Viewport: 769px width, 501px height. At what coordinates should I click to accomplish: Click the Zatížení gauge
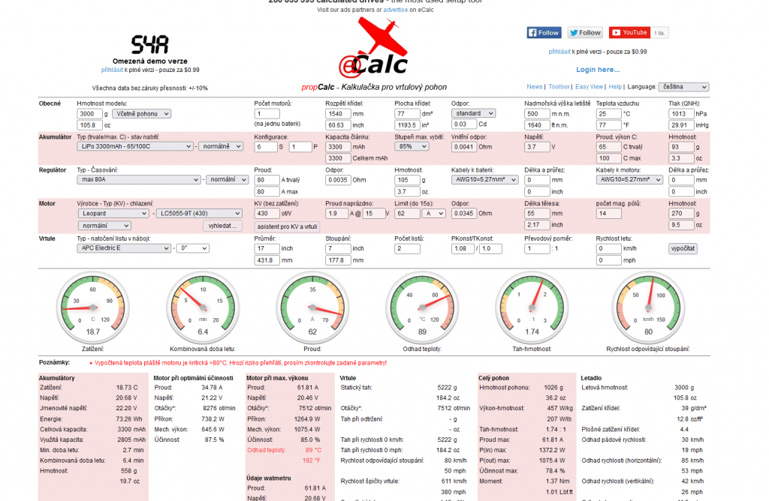93,307
